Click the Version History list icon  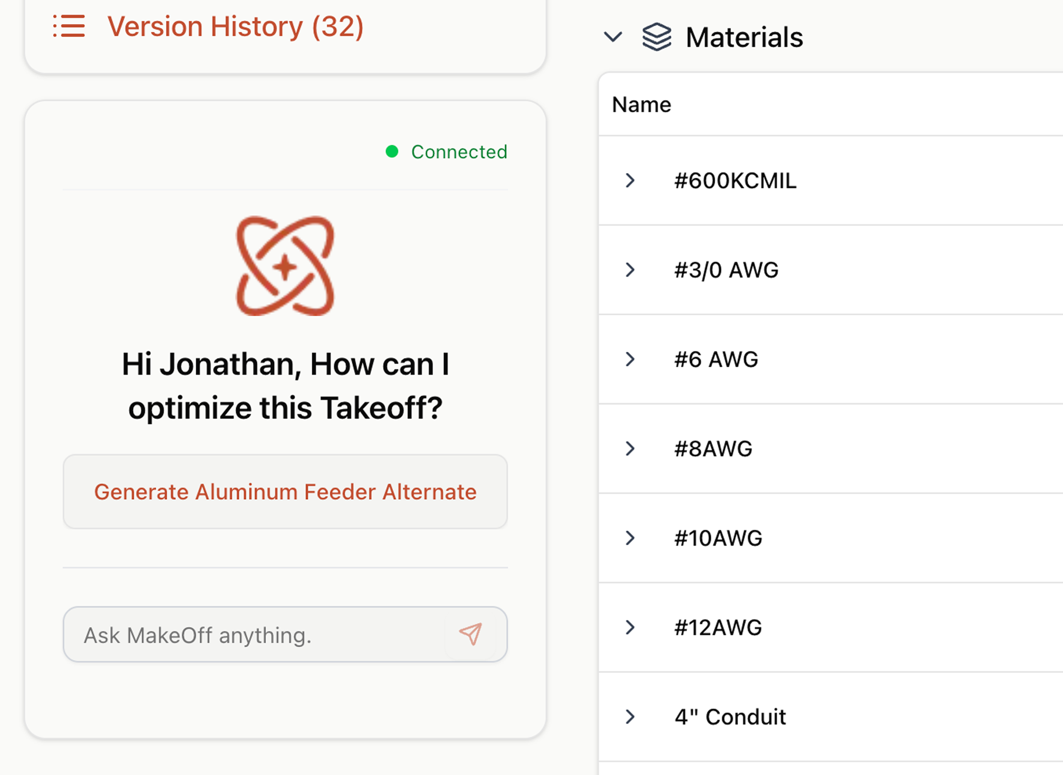pos(69,26)
